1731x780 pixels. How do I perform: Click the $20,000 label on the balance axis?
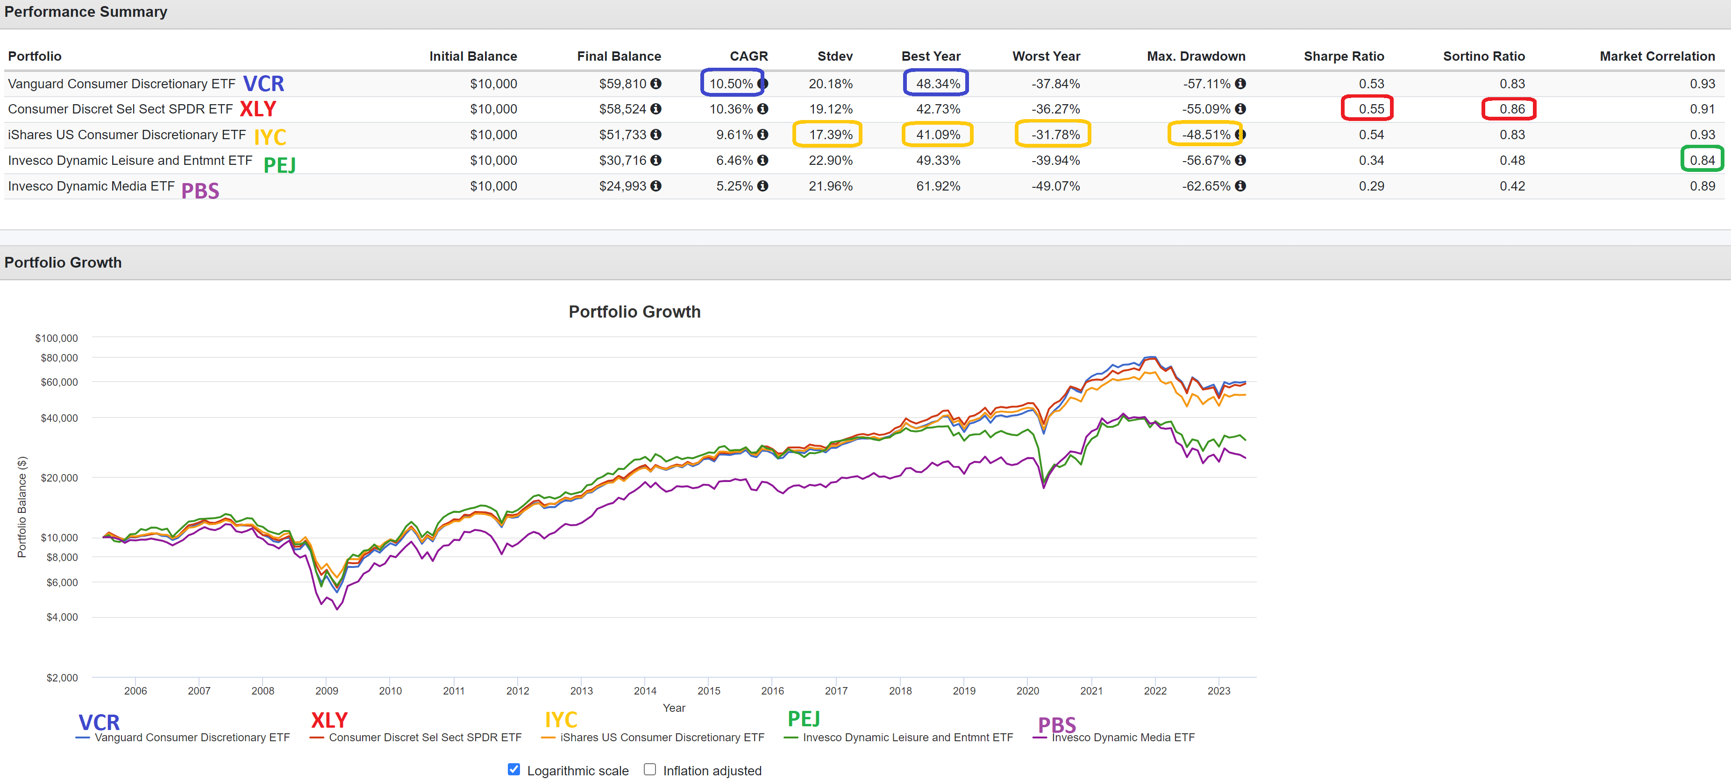tap(59, 478)
